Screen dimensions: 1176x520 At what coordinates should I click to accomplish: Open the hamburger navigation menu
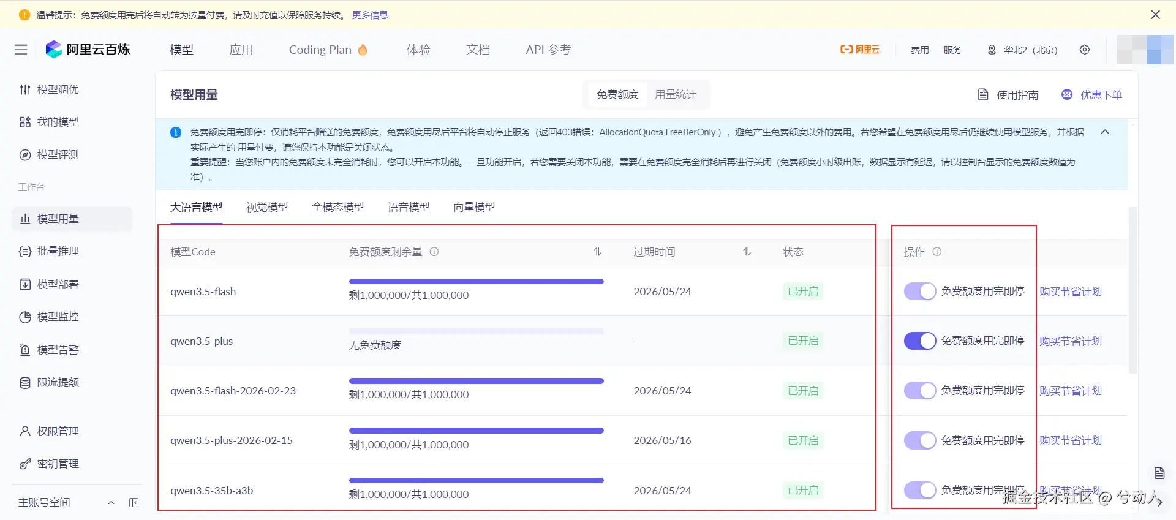pyautogui.click(x=21, y=50)
